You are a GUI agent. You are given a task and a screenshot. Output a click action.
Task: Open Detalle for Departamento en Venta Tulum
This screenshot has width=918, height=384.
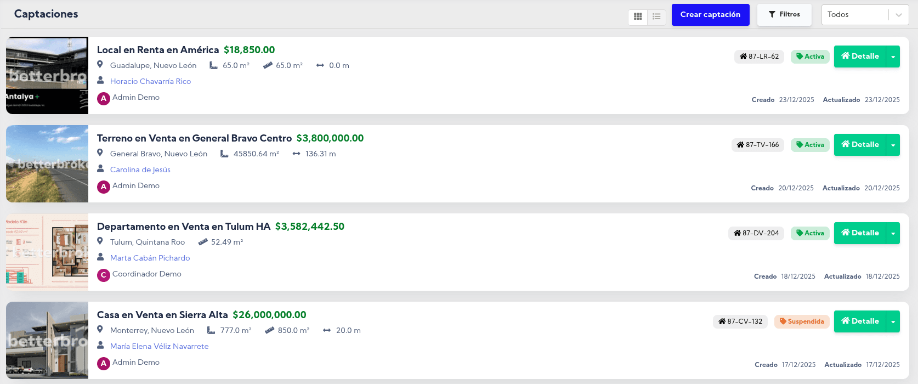tap(860, 233)
